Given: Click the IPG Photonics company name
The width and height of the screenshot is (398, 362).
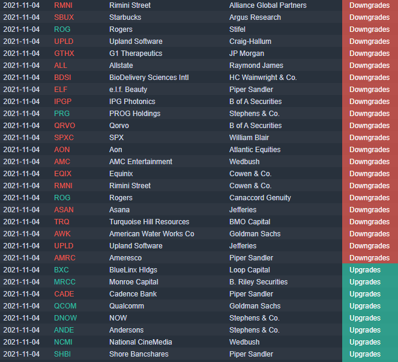Looking at the screenshot, I should (x=132, y=102).
